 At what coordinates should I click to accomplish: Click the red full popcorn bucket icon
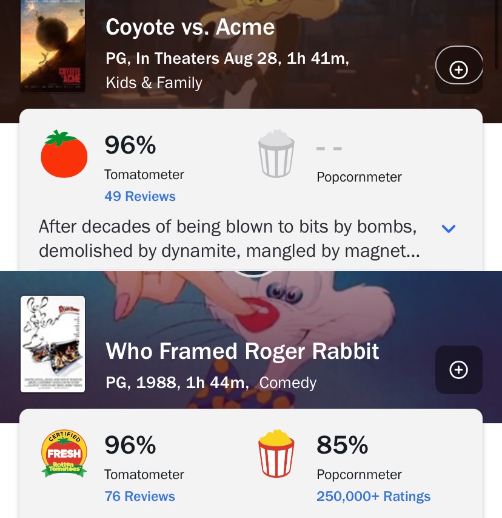(x=276, y=454)
